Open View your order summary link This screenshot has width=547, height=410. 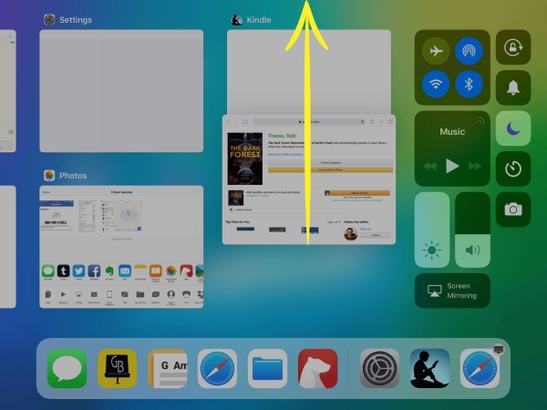(x=285, y=154)
